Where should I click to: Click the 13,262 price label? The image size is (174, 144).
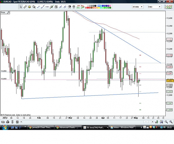[169, 39]
